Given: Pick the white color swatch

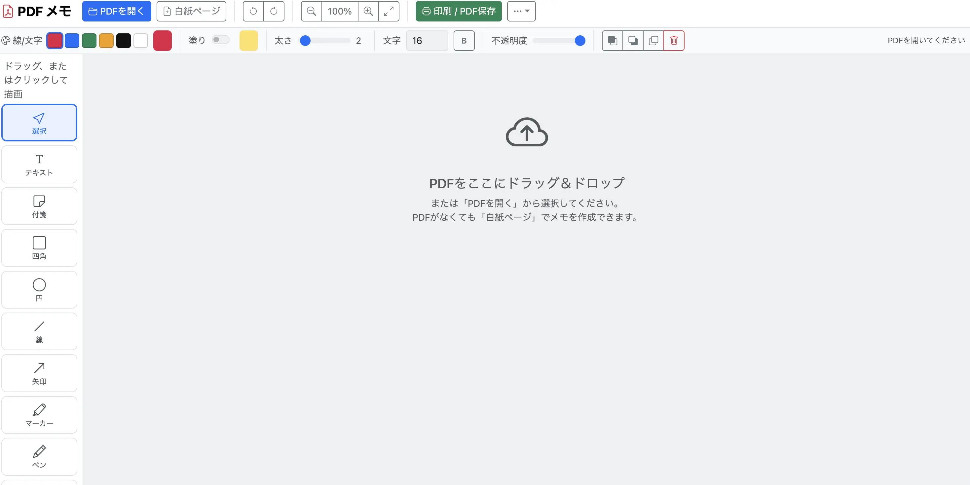Looking at the screenshot, I should pos(141,41).
